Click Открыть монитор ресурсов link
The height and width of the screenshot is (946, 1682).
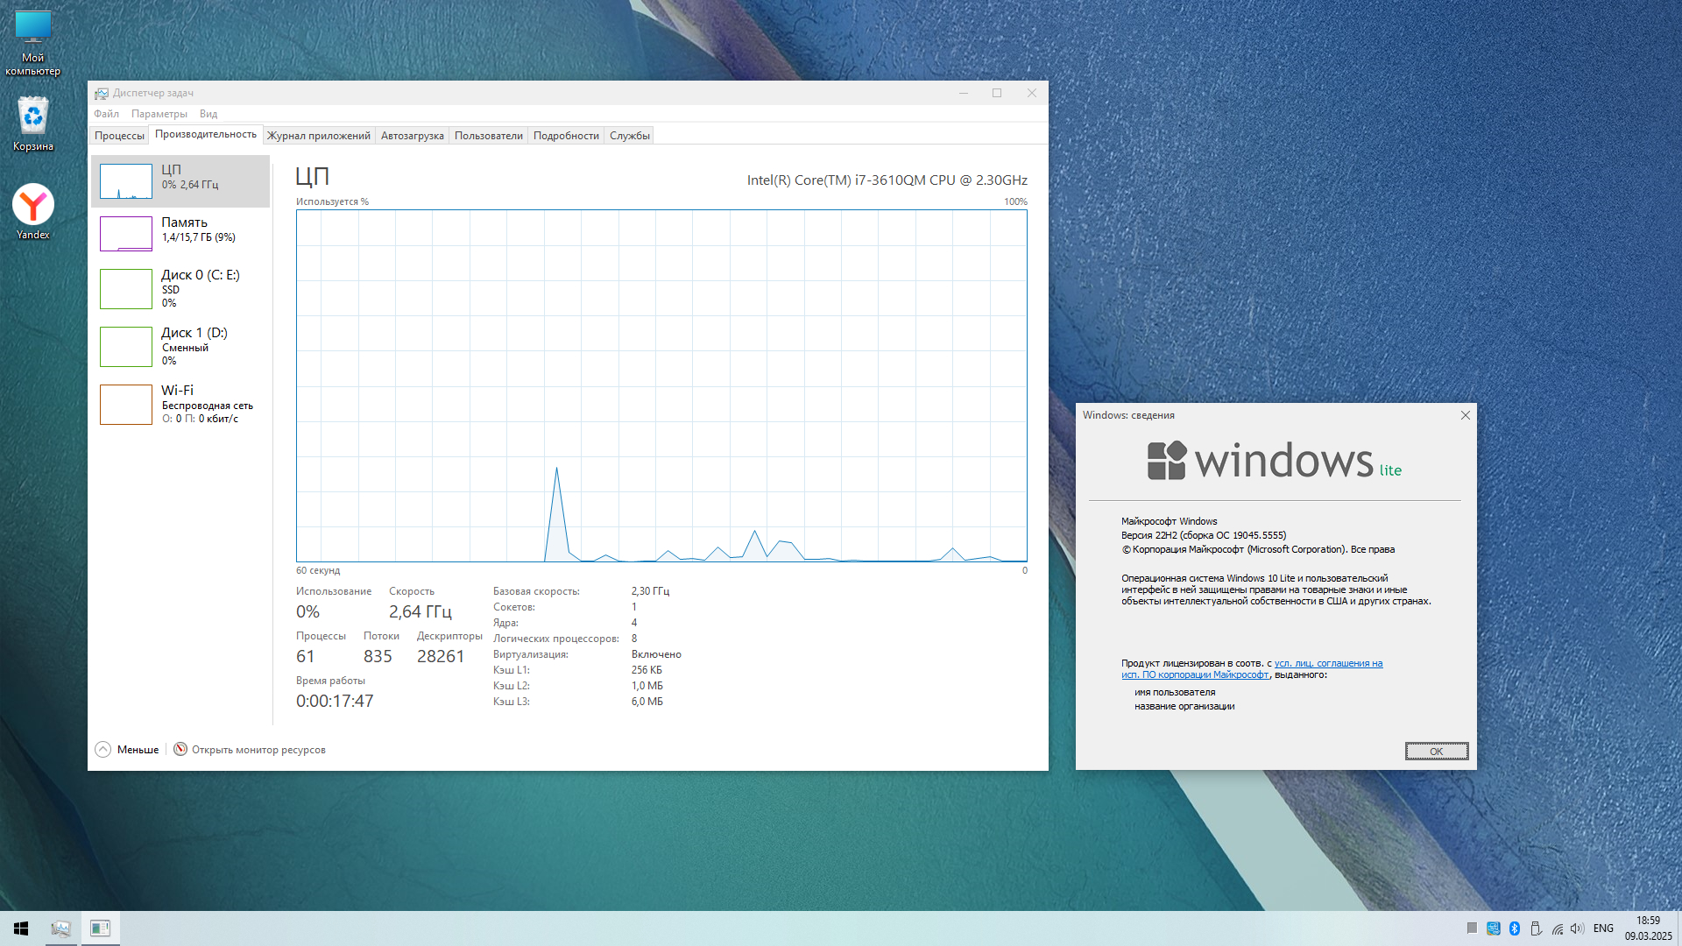pos(258,750)
